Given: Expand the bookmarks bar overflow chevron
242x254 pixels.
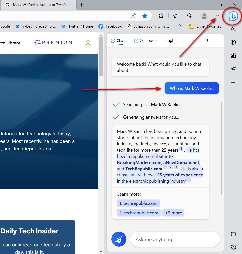Looking at the screenshot, I should pyautogui.click(x=181, y=26).
